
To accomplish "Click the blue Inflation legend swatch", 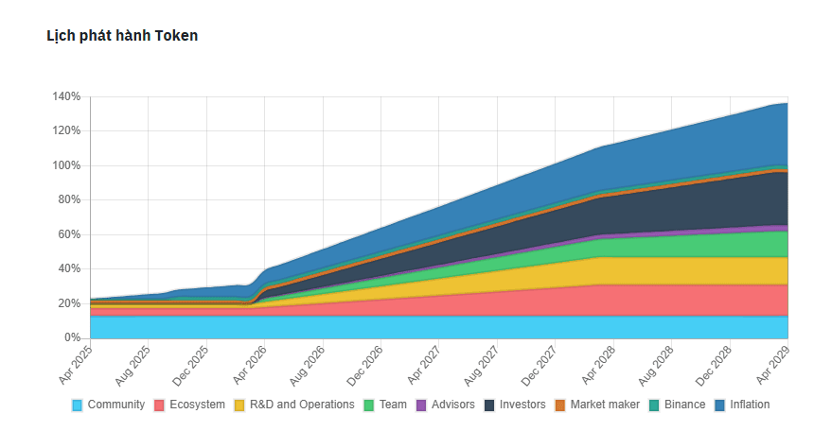I will [x=720, y=405].
